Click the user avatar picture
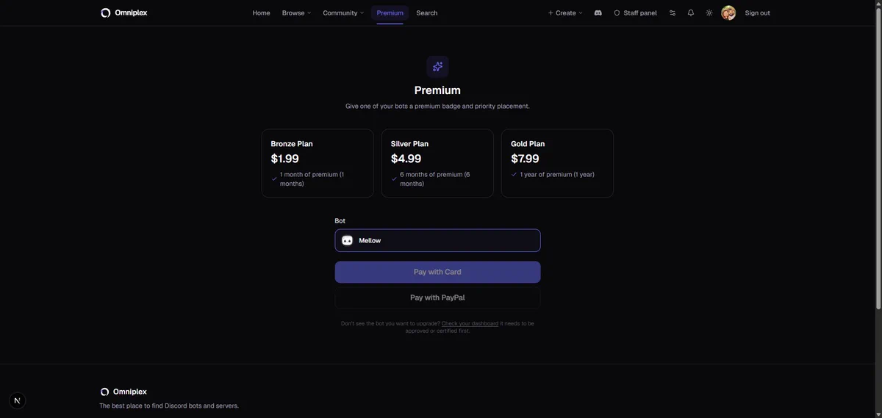 (728, 12)
